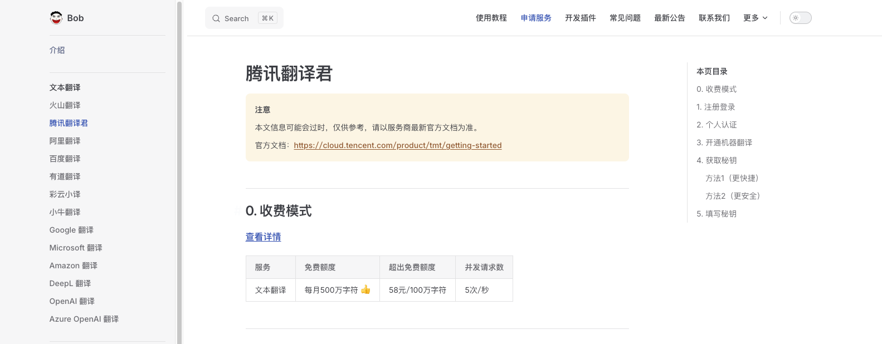Select 小牛翻译 in the sidebar
Screen dimensions: 882x344
[x=65, y=212]
